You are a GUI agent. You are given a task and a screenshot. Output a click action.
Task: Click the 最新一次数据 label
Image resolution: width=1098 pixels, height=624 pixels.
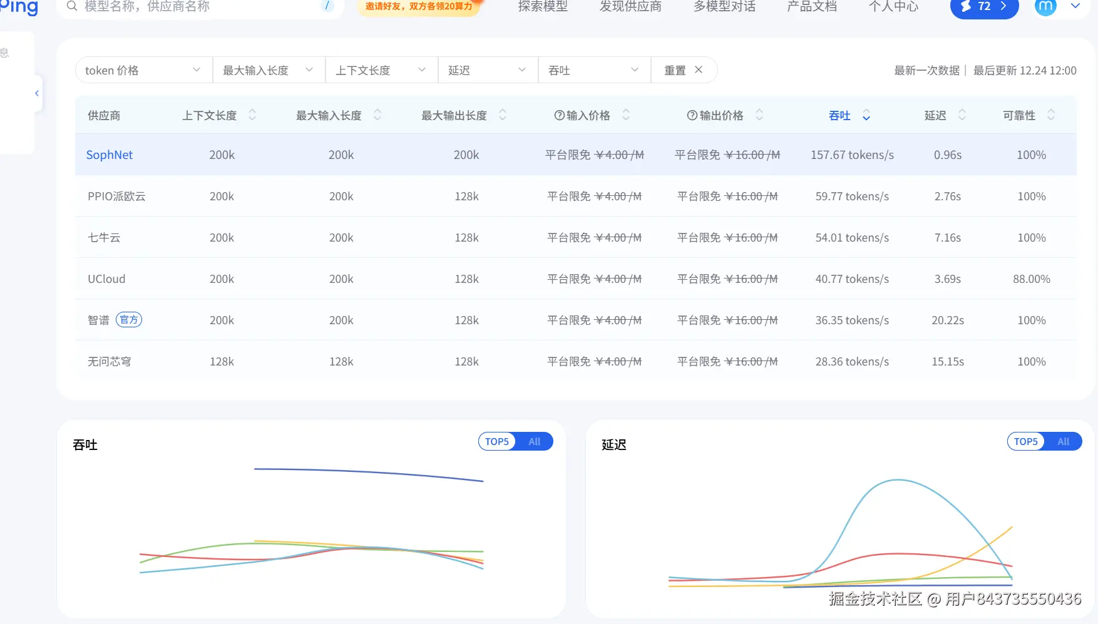point(926,70)
